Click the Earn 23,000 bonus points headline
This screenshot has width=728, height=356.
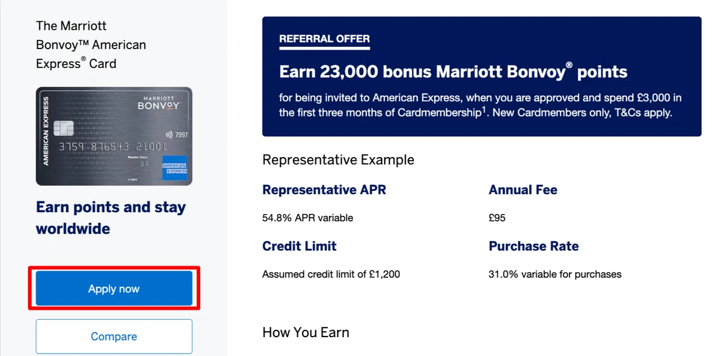(453, 72)
